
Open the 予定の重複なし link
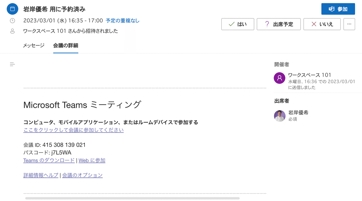(122, 21)
